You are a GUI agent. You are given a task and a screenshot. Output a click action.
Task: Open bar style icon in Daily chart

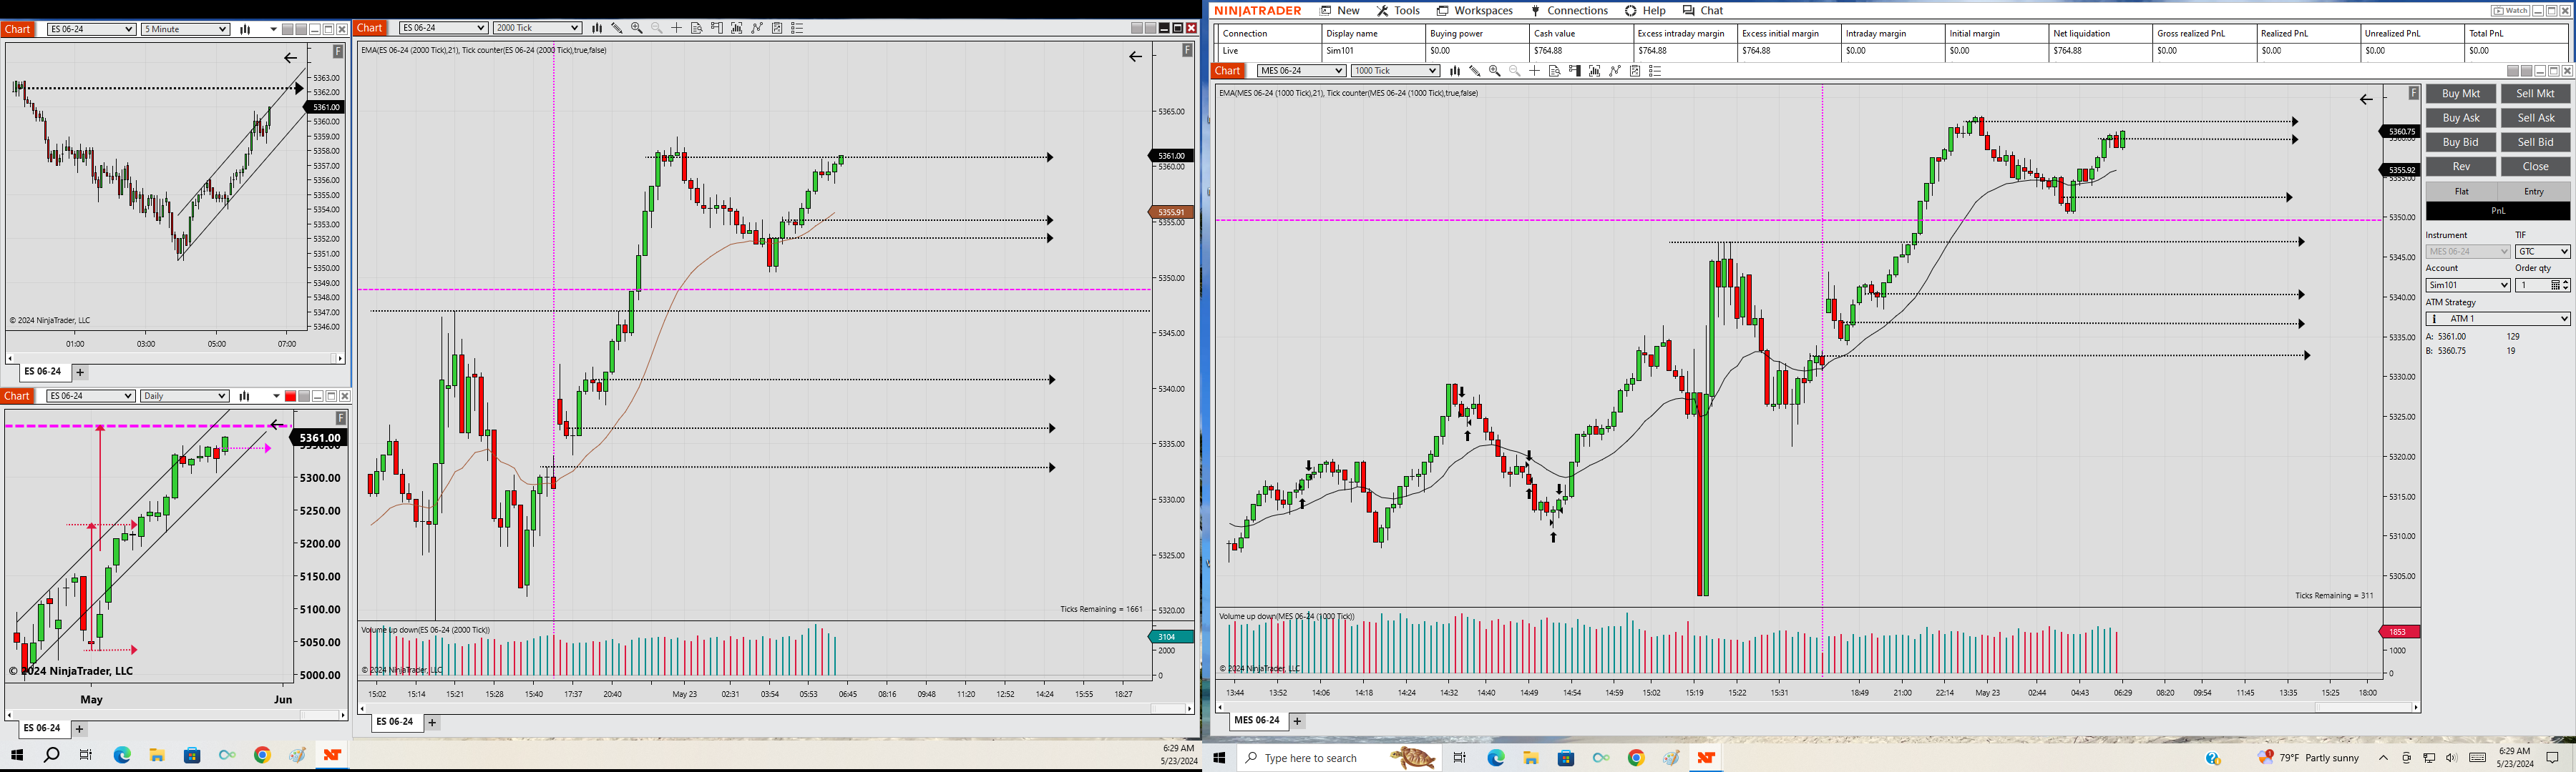coord(245,397)
